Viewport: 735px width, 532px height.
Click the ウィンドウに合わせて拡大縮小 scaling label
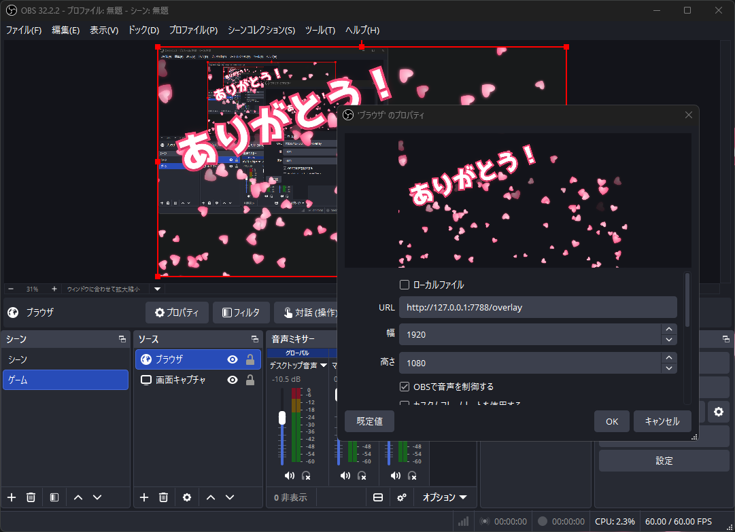pyautogui.click(x=103, y=289)
